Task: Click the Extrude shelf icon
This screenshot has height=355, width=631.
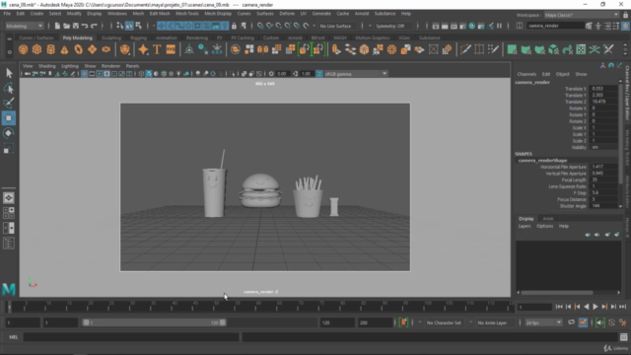Action: click(336, 49)
